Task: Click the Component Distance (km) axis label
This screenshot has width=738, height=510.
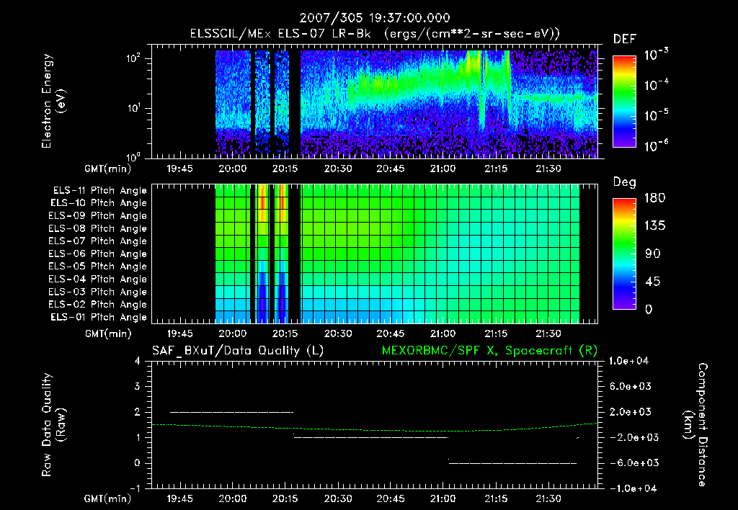Action: 695,425
